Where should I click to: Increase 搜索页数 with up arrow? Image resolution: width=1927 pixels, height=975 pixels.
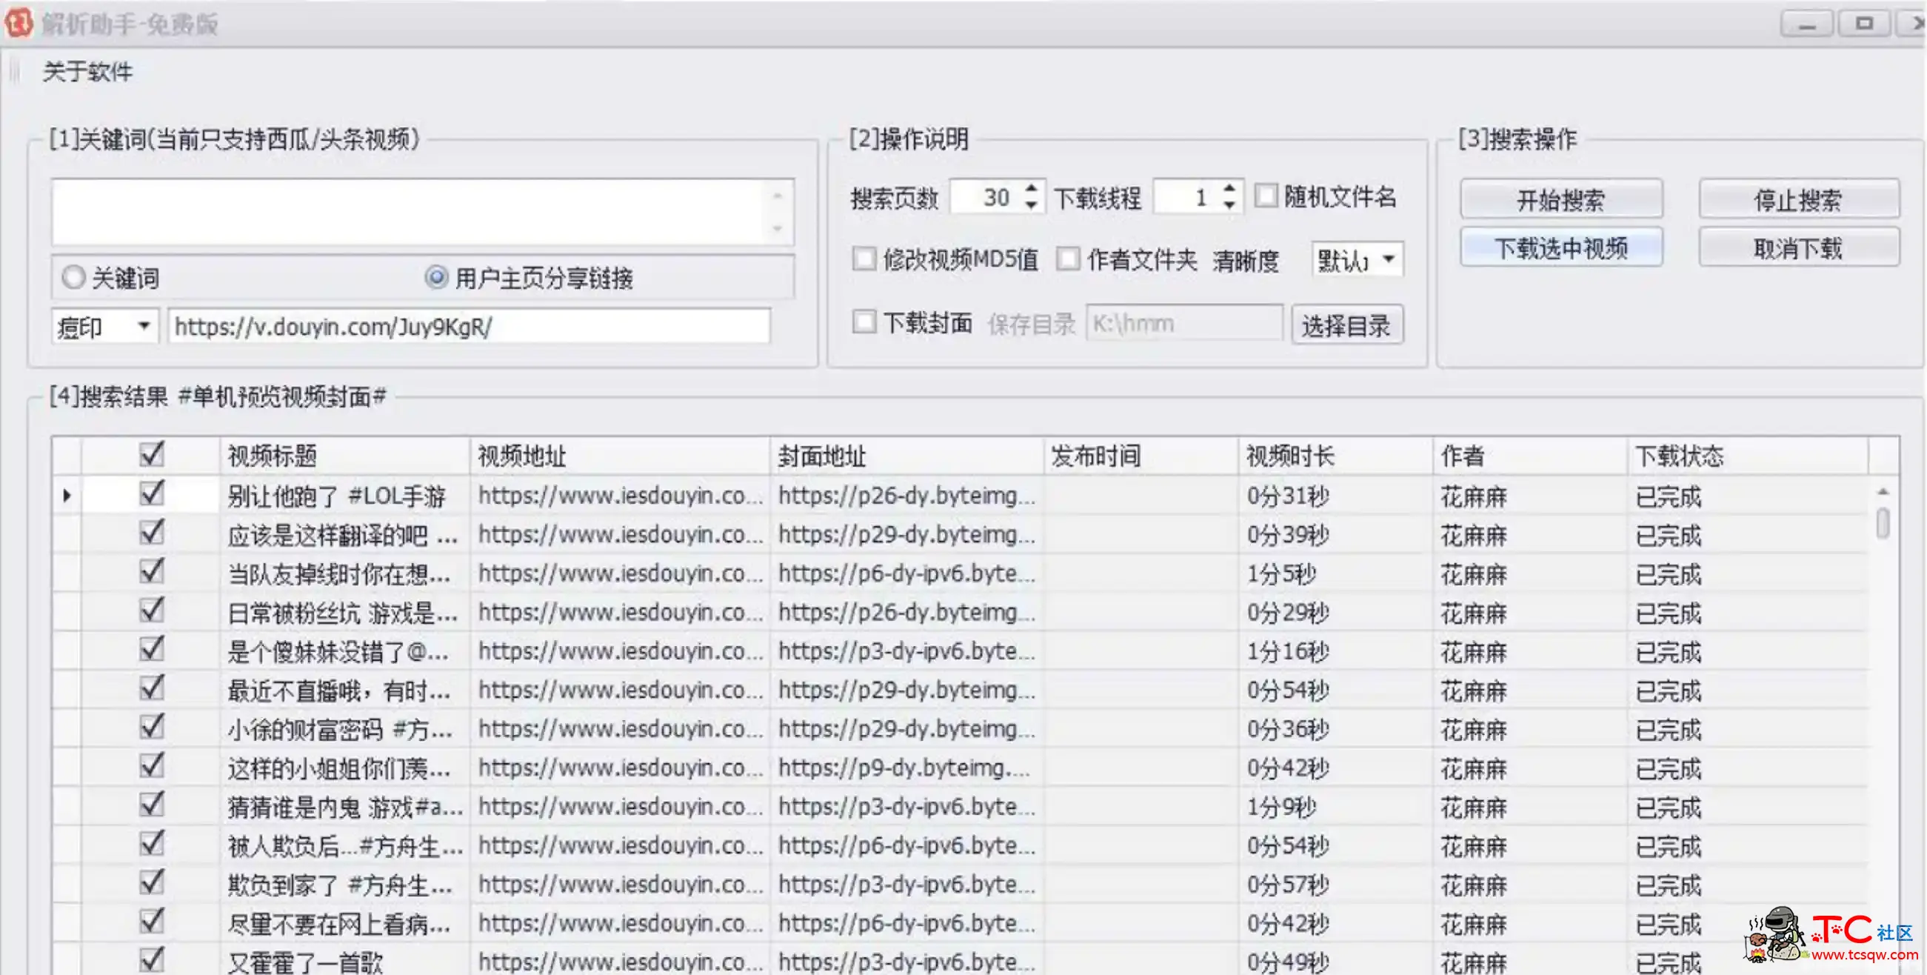tap(1032, 189)
